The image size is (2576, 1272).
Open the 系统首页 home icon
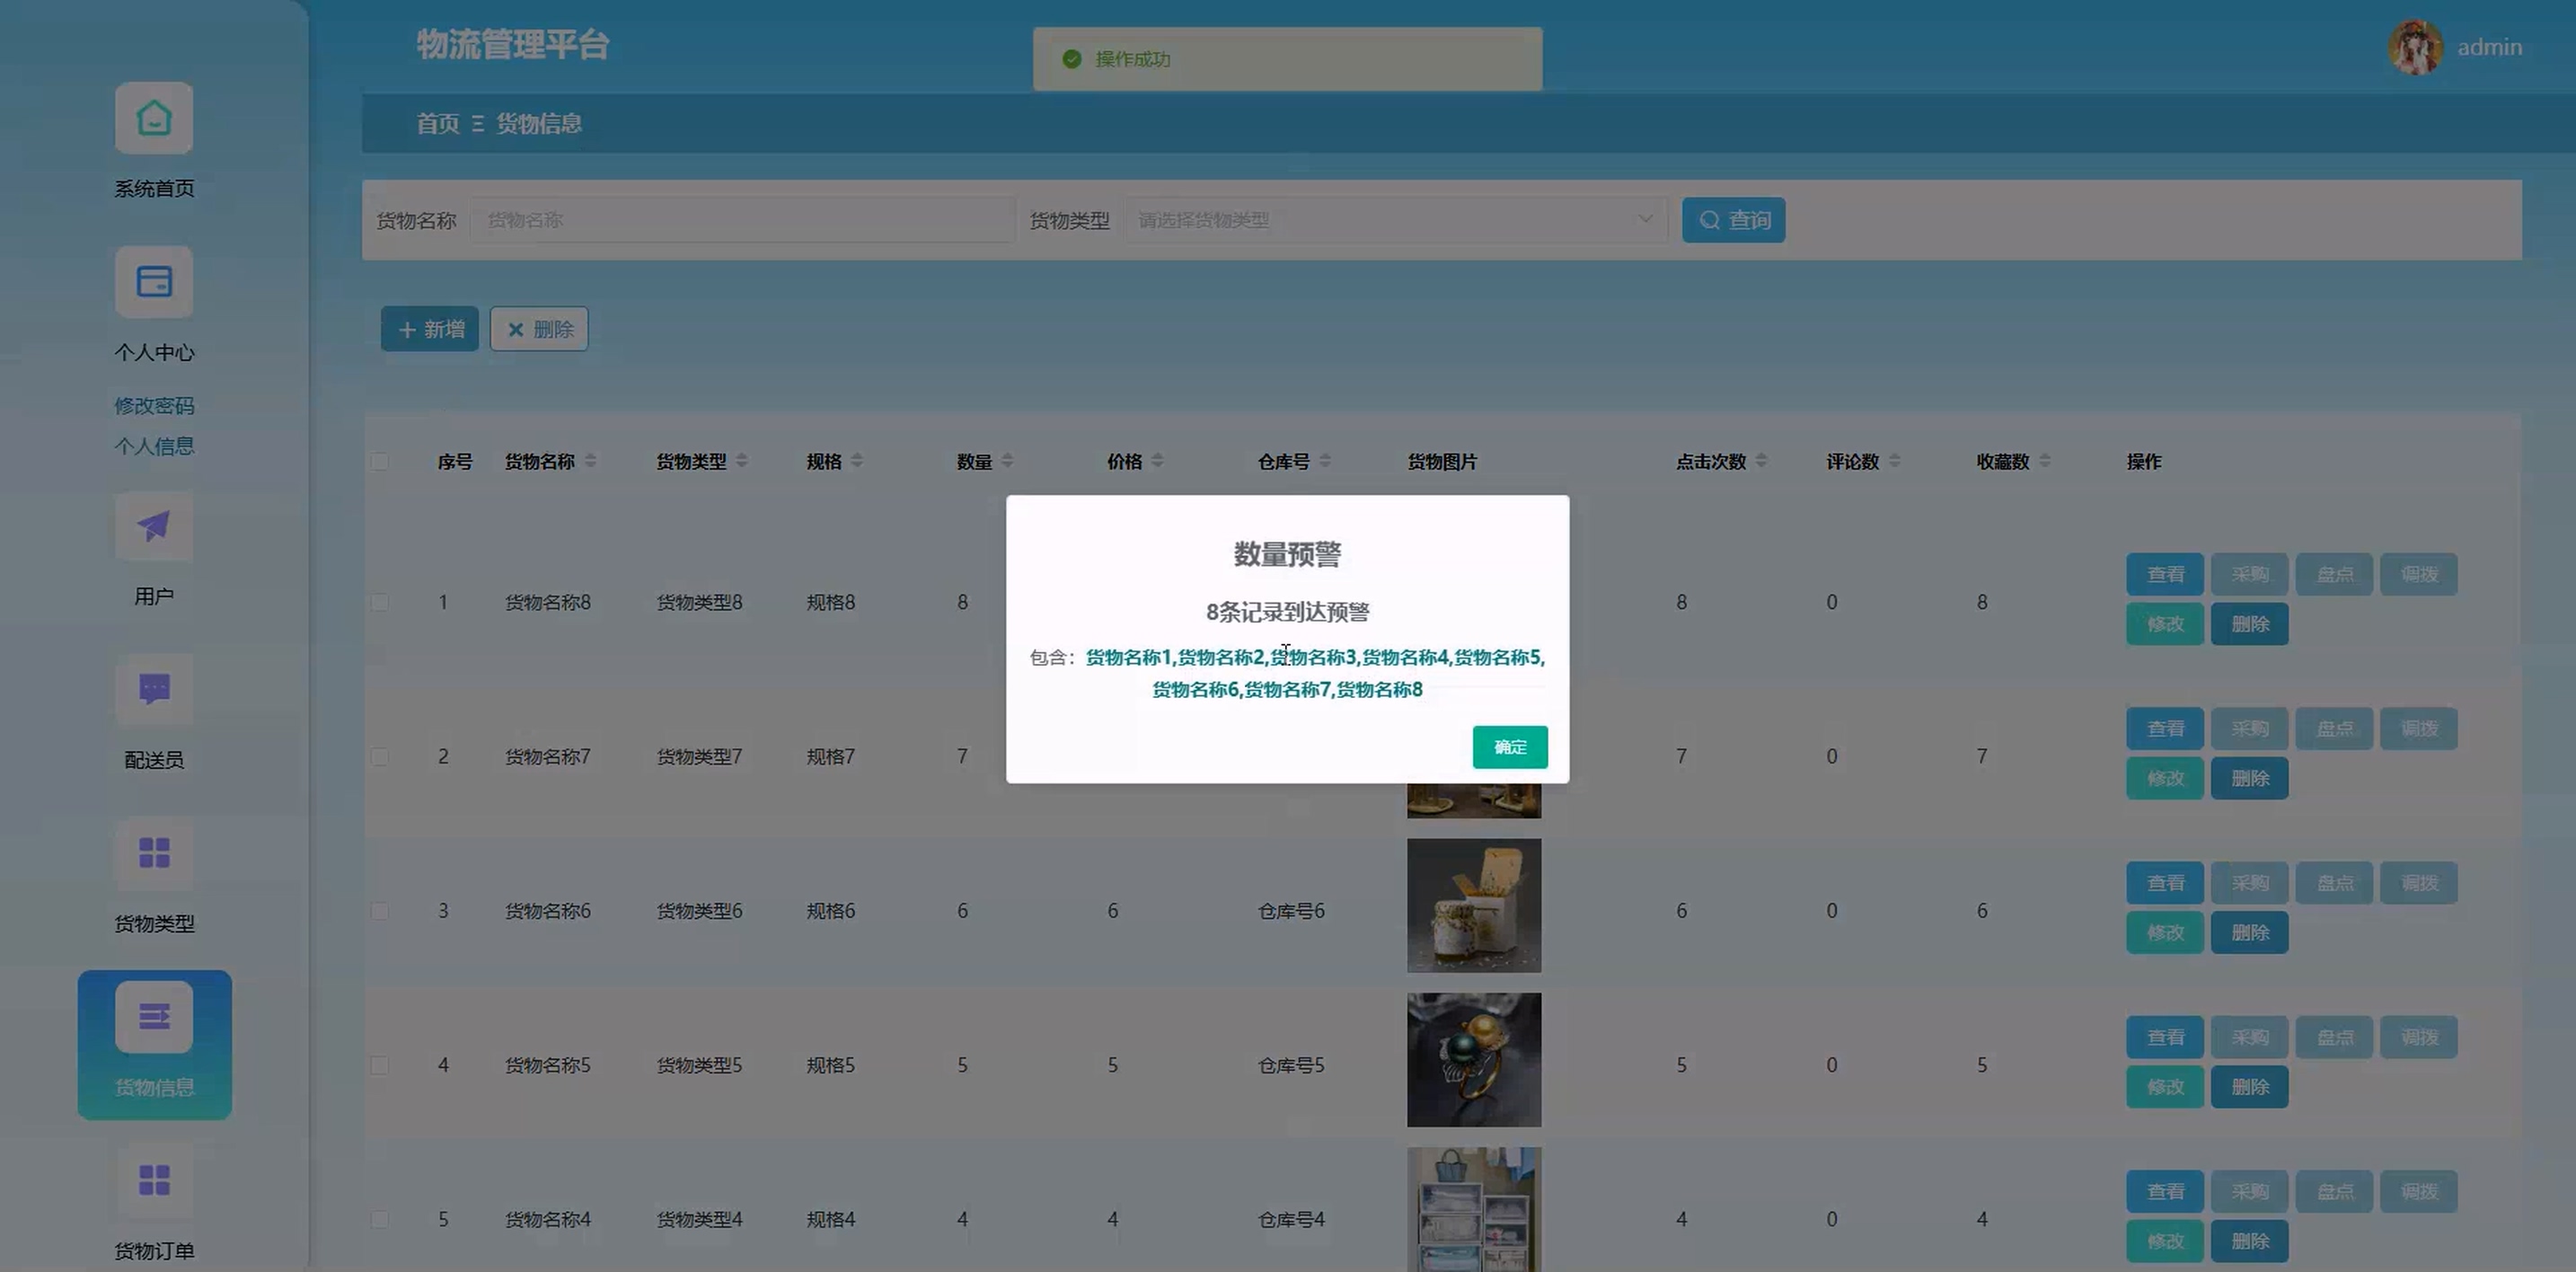point(154,118)
